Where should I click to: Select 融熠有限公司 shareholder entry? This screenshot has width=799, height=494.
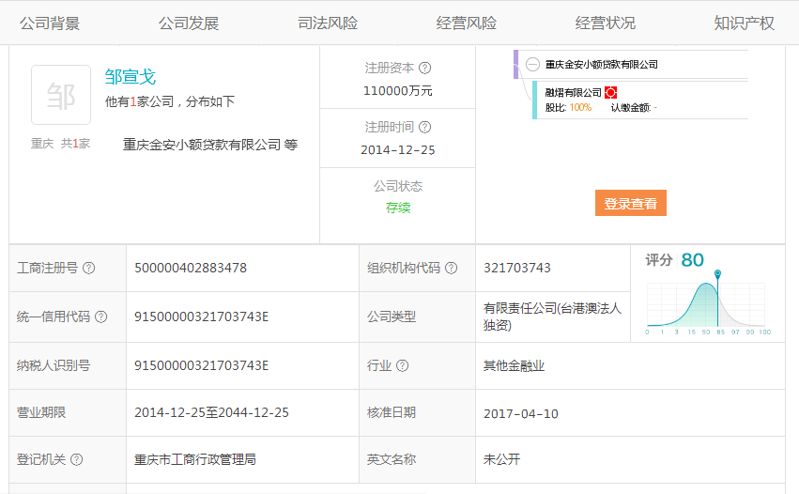point(574,92)
